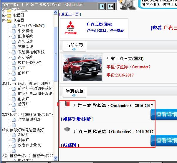This screenshot has height=163, width=177.
Task: Click 返回上一页 link
Action: tap(70, 14)
